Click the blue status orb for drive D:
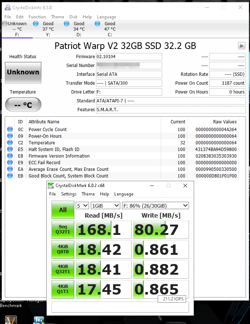Screen dimensions: 250x324 tap(67, 24)
